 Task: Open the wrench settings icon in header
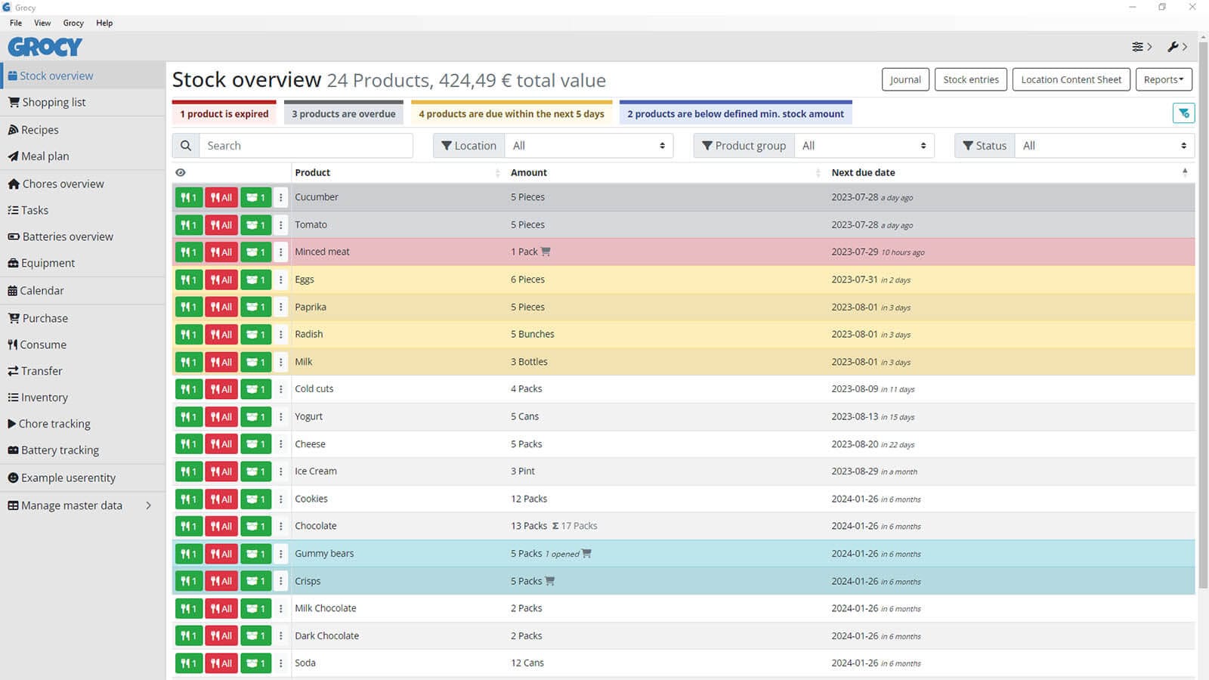click(1173, 47)
